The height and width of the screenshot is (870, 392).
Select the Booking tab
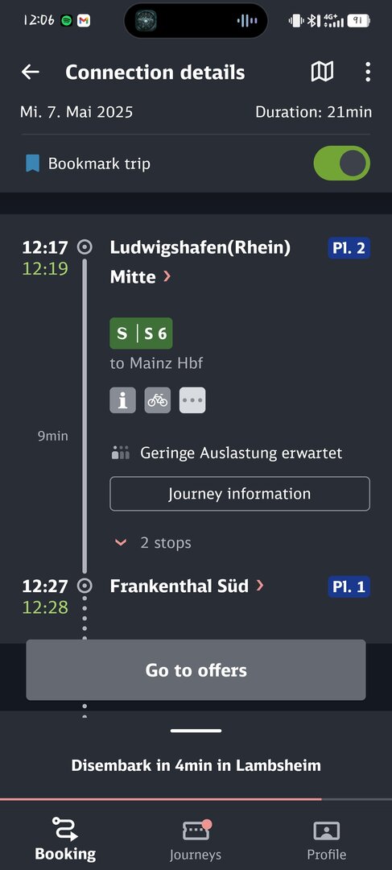coord(65,840)
